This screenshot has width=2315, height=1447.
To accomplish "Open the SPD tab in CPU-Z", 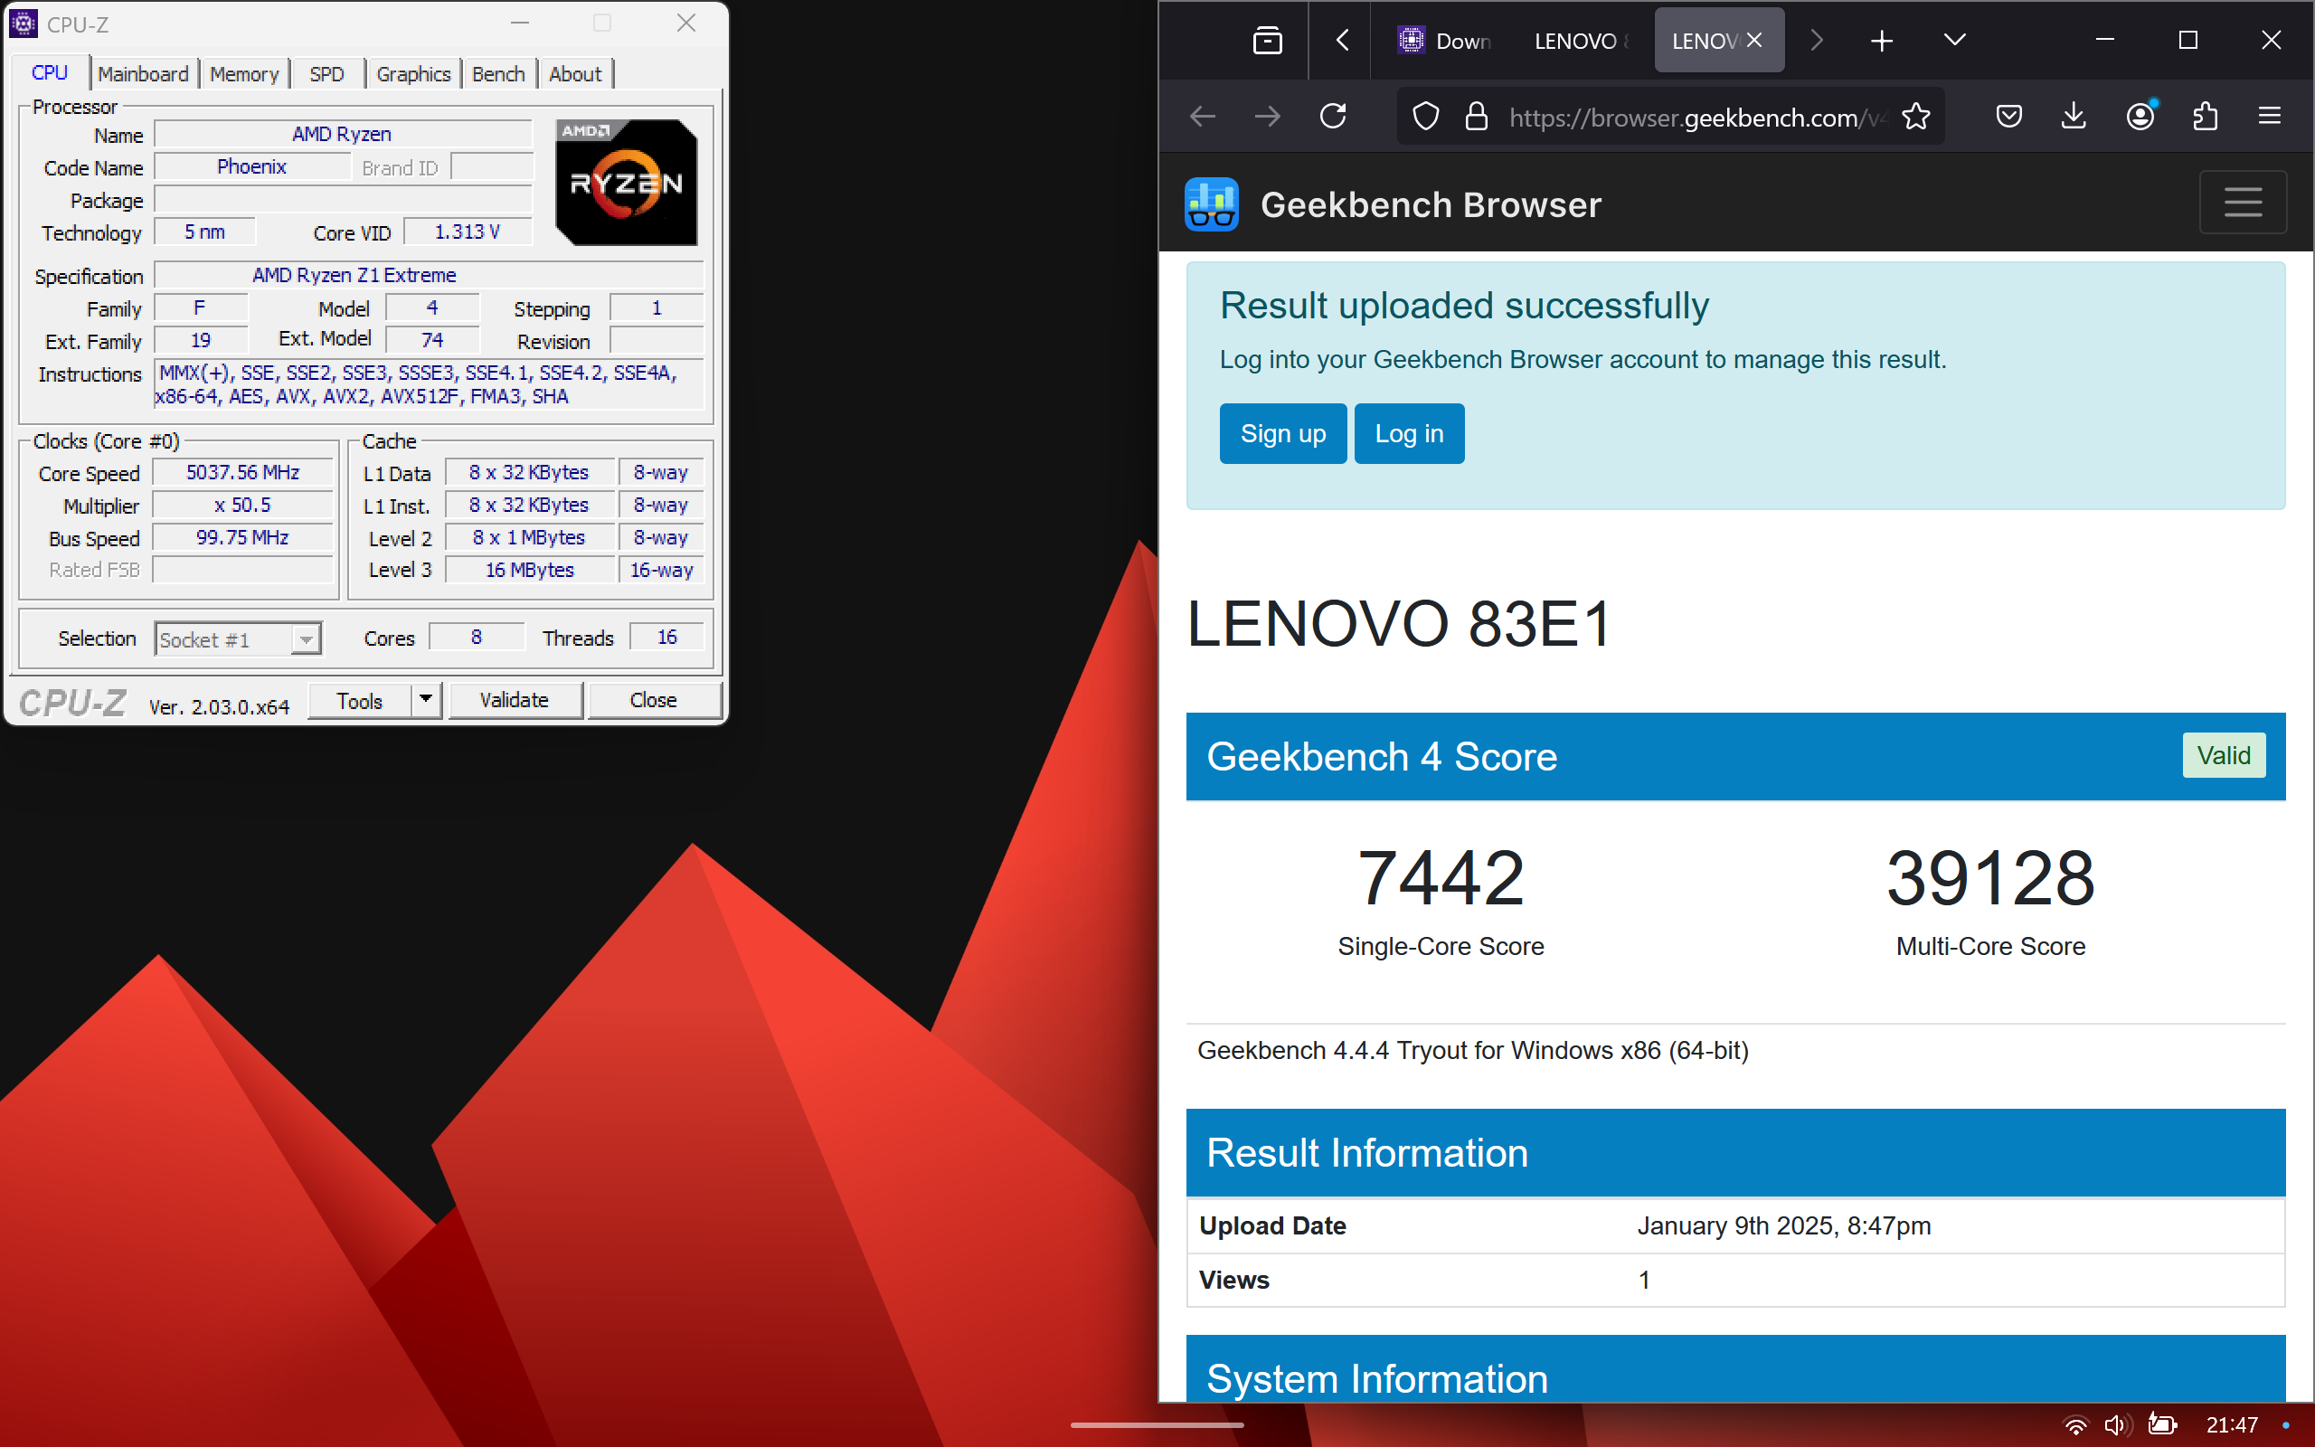I will point(326,73).
